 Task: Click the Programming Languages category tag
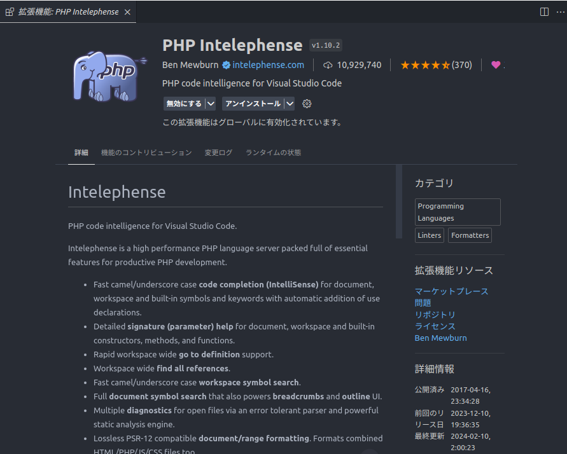tap(458, 212)
